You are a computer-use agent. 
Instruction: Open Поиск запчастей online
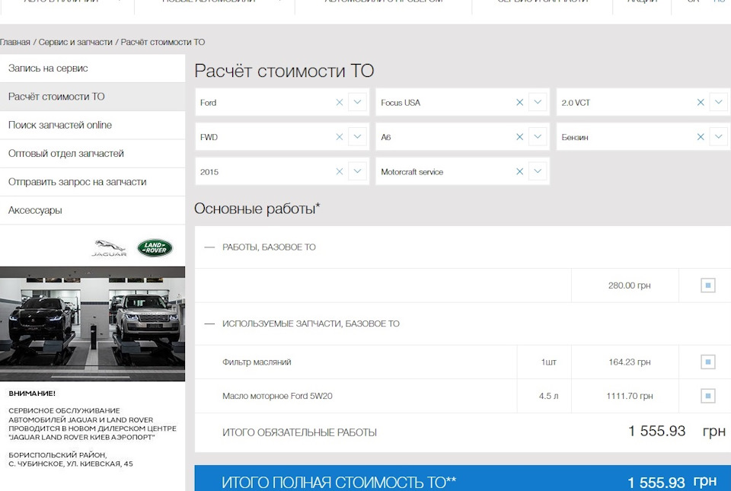92,126
